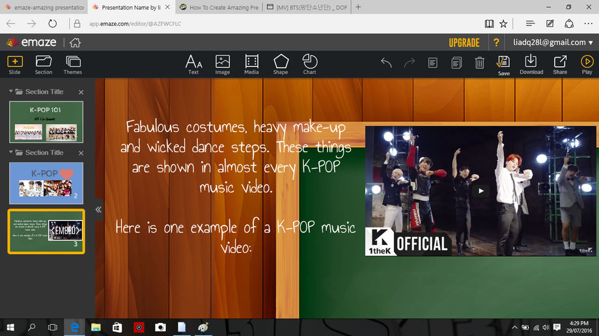Open the Windows Store taskbar icon
The width and height of the screenshot is (599, 336).
click(117, 328)
